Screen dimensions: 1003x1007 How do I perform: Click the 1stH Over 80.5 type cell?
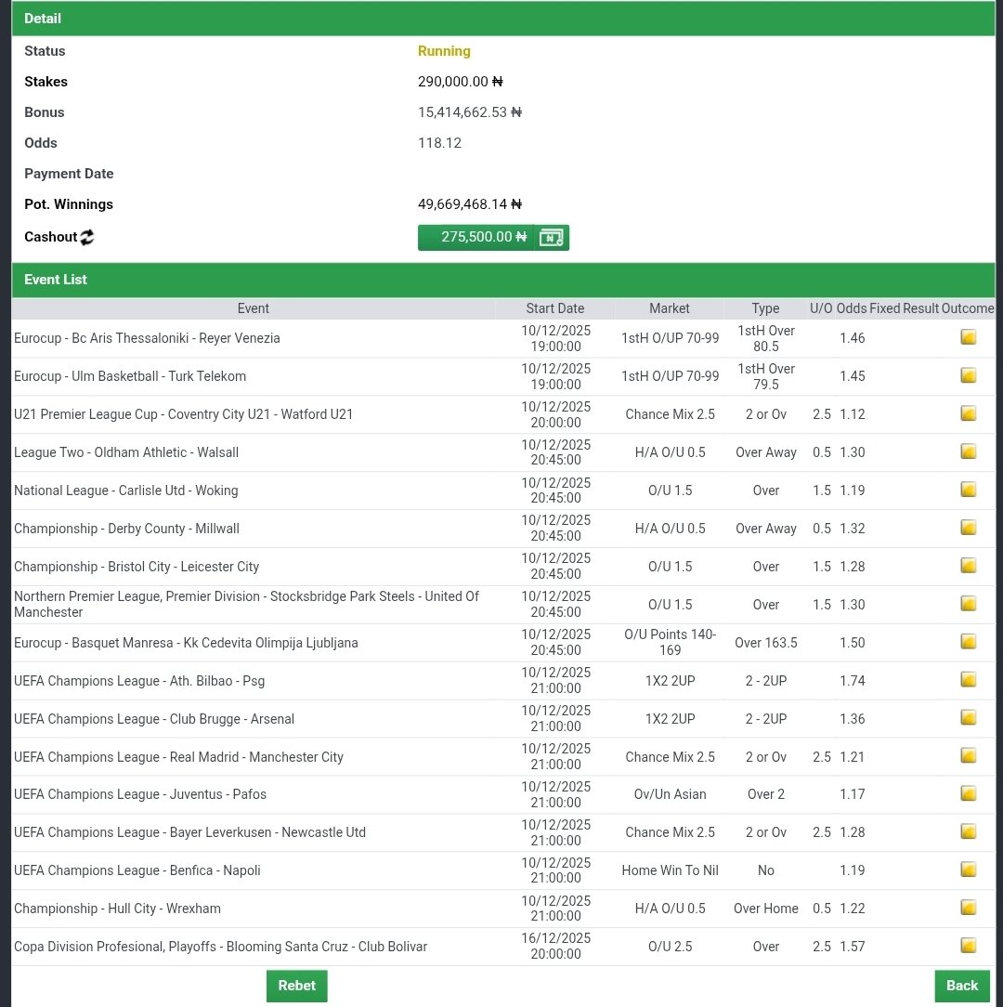tap(765, 338)
